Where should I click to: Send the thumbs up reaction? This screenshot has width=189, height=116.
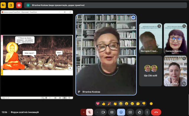104,104
